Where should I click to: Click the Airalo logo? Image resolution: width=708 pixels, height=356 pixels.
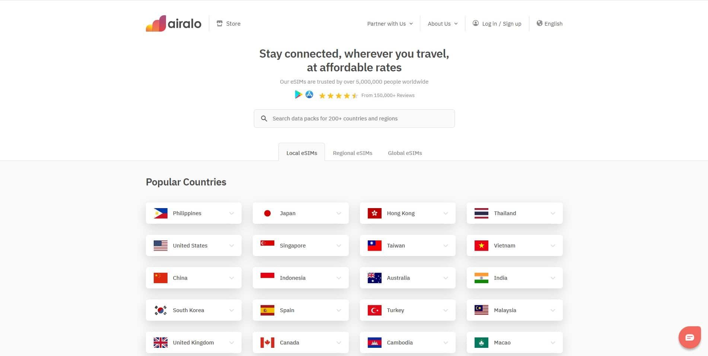click(x=173, y=23)
